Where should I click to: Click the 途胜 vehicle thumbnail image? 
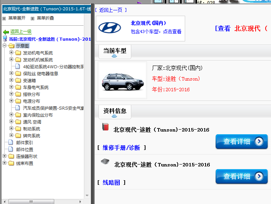click(x=117, y=80)
